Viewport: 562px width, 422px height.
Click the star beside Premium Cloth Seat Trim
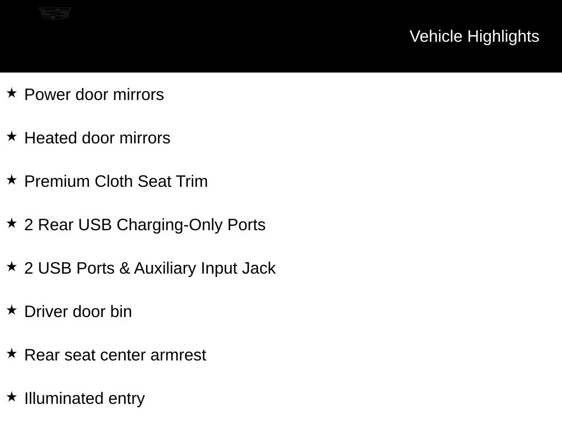(x=12, y=180)
